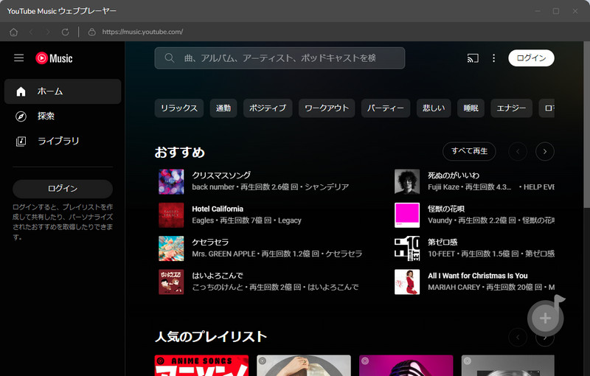Open Explore in the sidebar
Image resolution: width=590 pixels, height=376 pixels.
[63, 116]
